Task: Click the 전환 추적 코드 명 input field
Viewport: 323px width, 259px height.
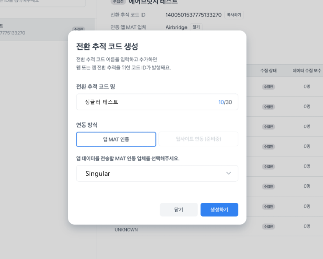Action: pos(157,102)
